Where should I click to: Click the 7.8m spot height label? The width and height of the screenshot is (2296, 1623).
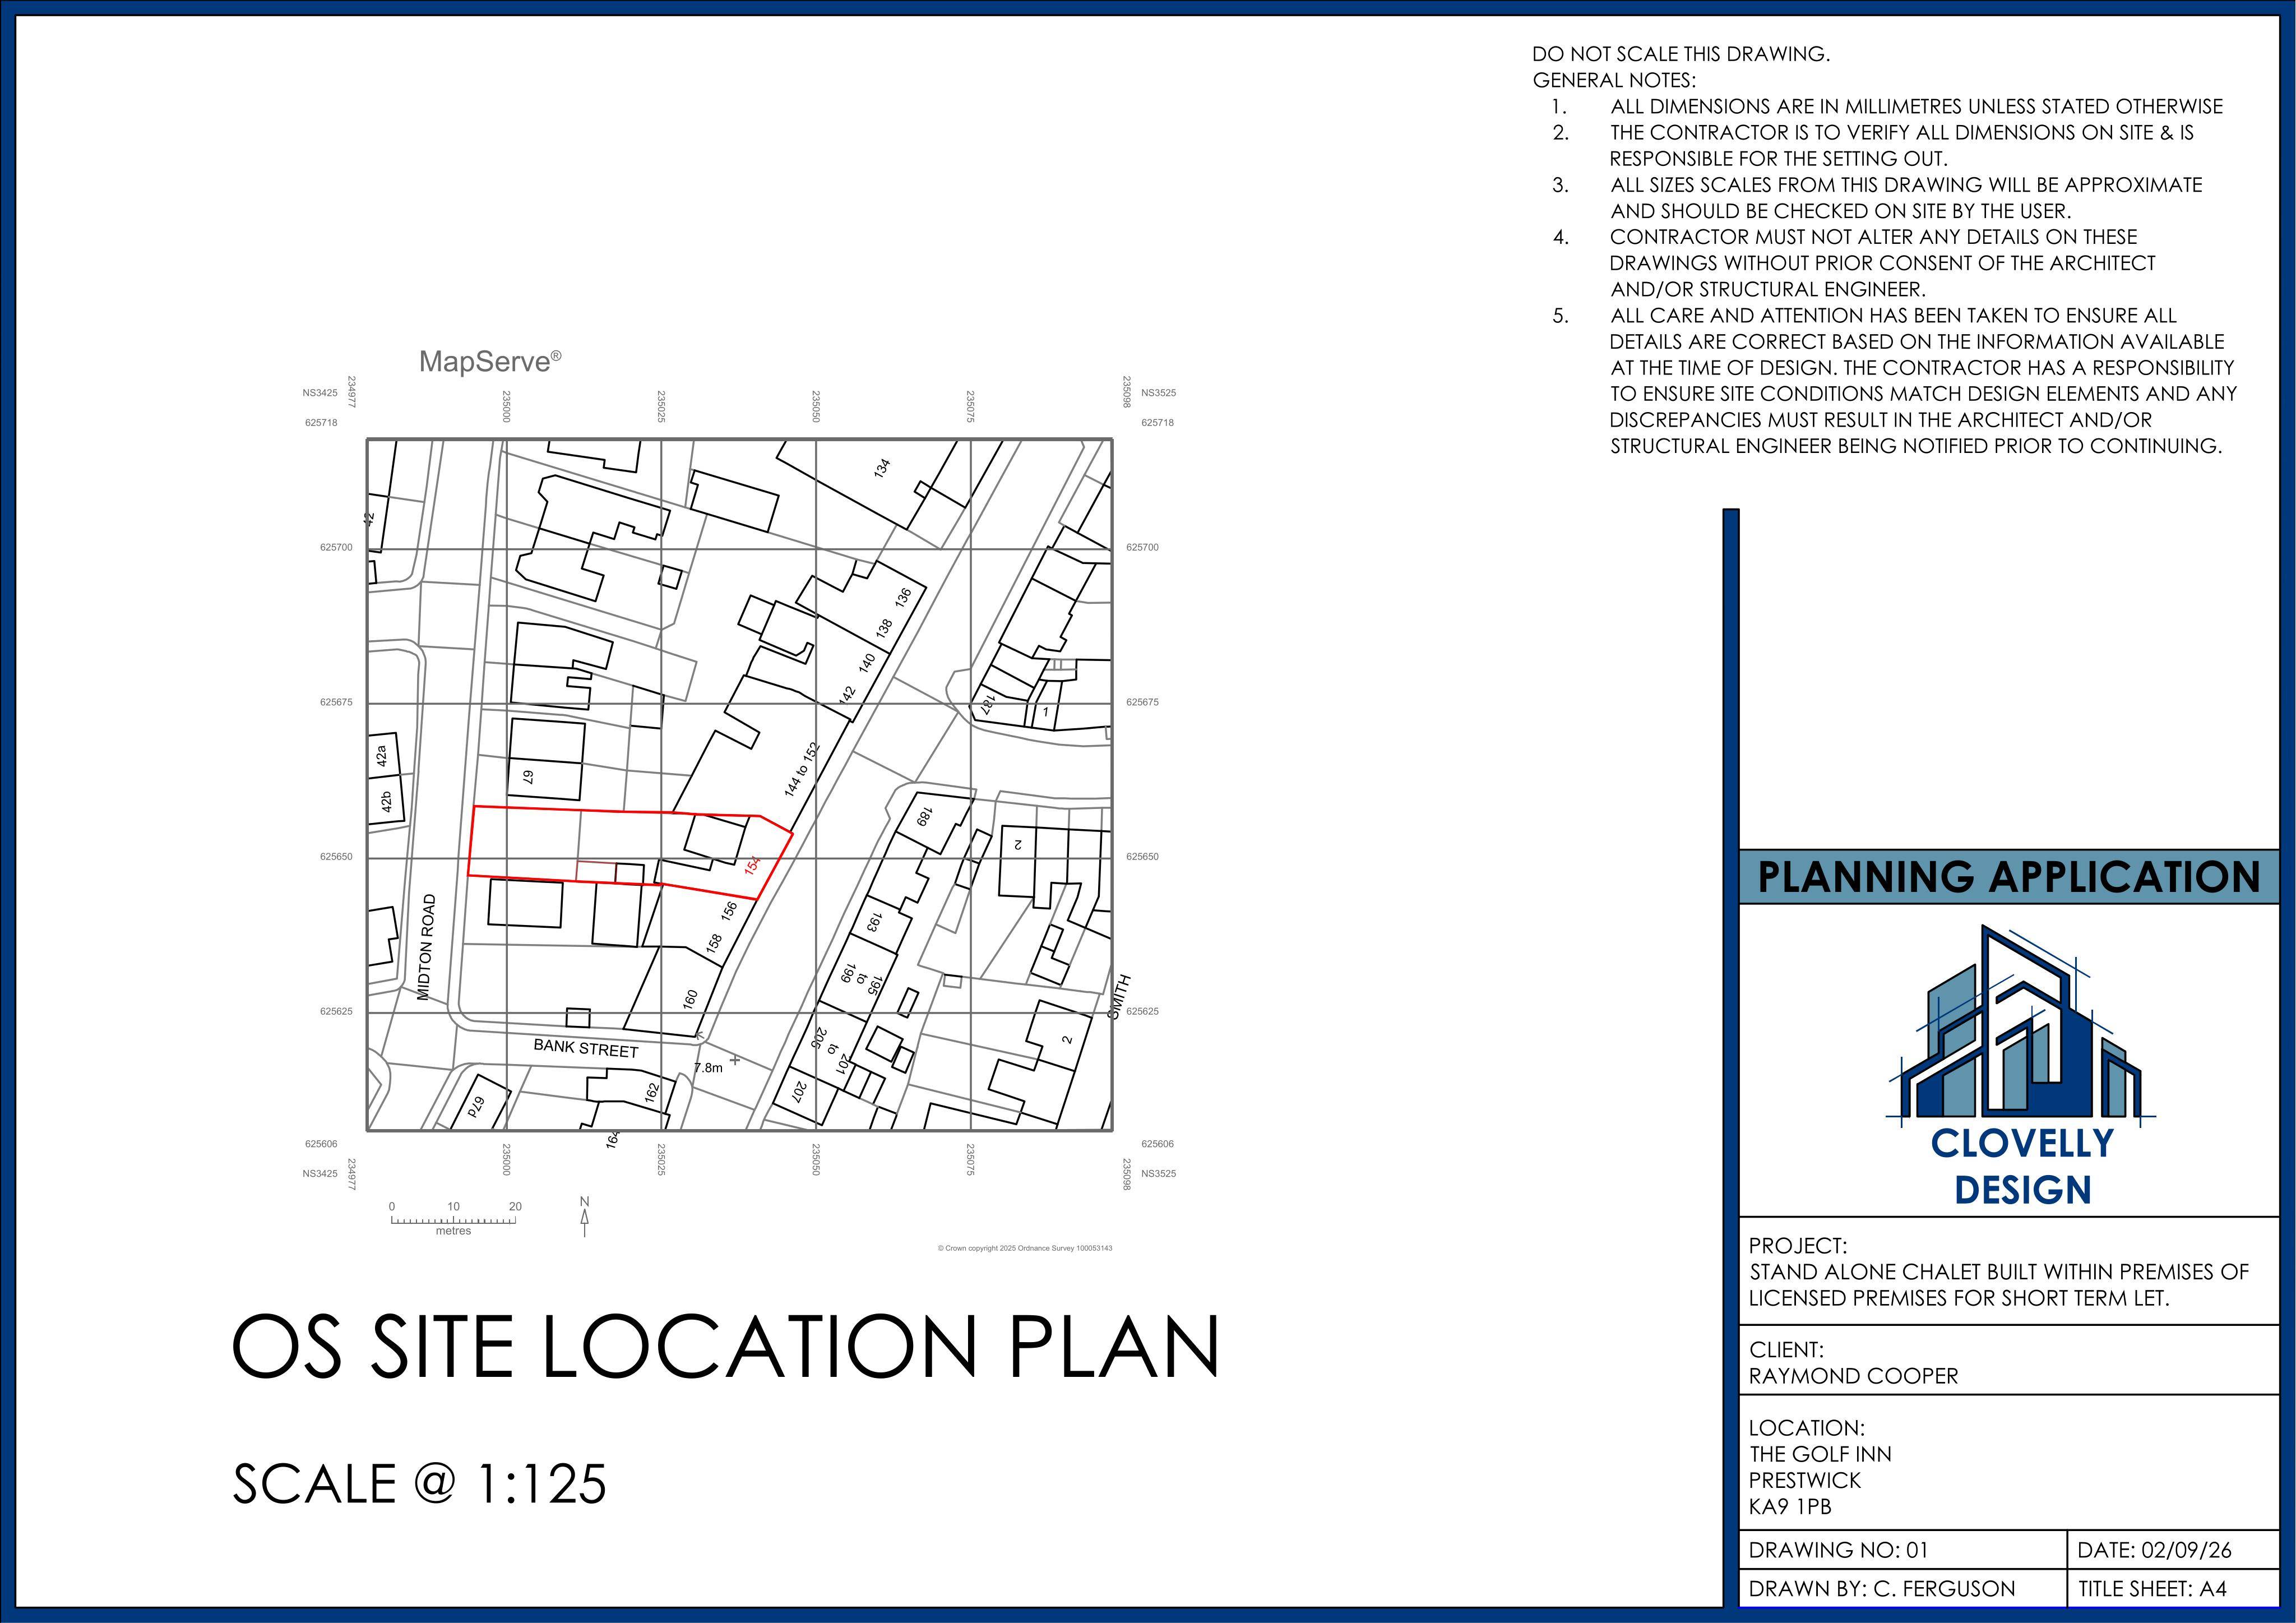click(708, 1068)
